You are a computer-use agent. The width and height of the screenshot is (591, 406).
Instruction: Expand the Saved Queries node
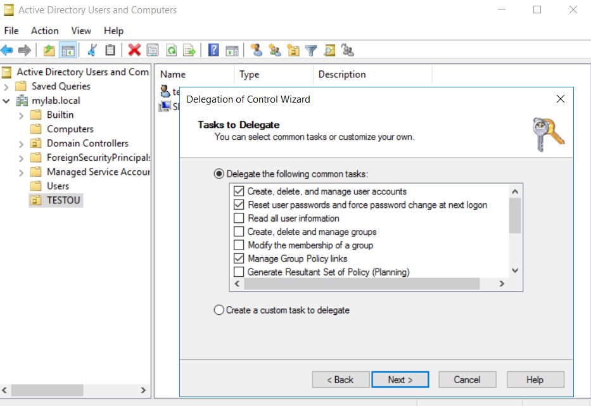(x=6, y=87)
